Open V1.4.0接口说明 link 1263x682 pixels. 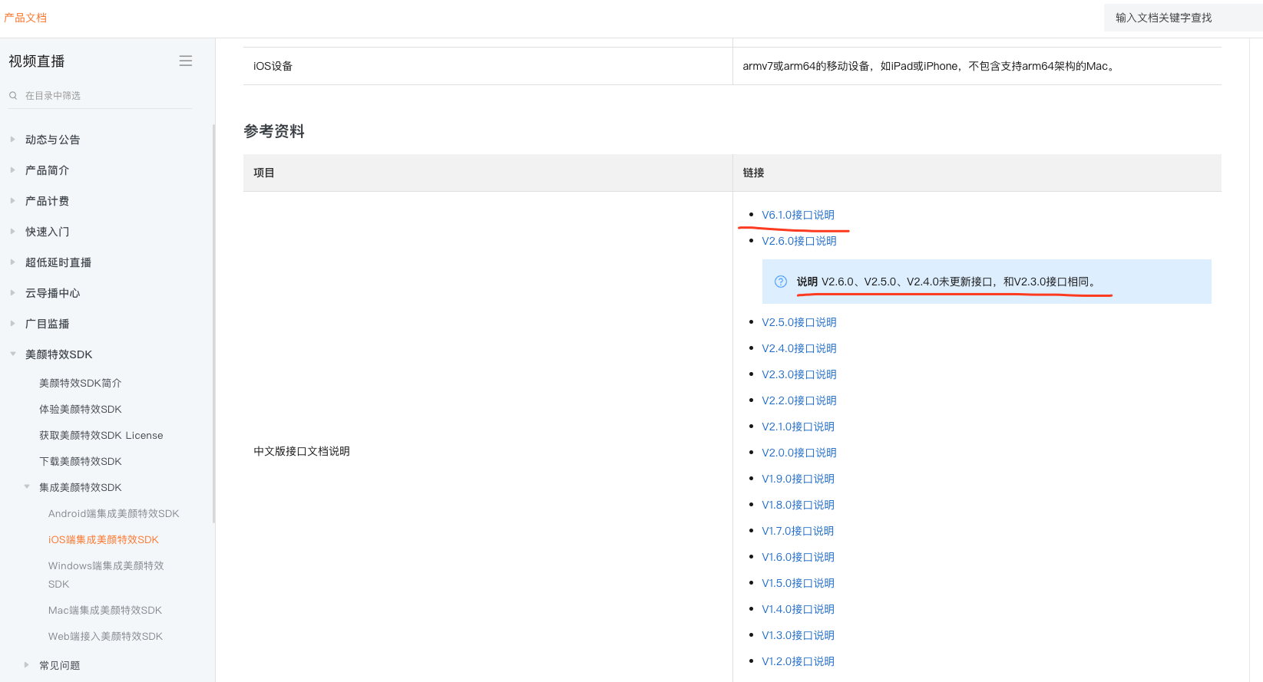pyautogui.click(x=798, y=609)
